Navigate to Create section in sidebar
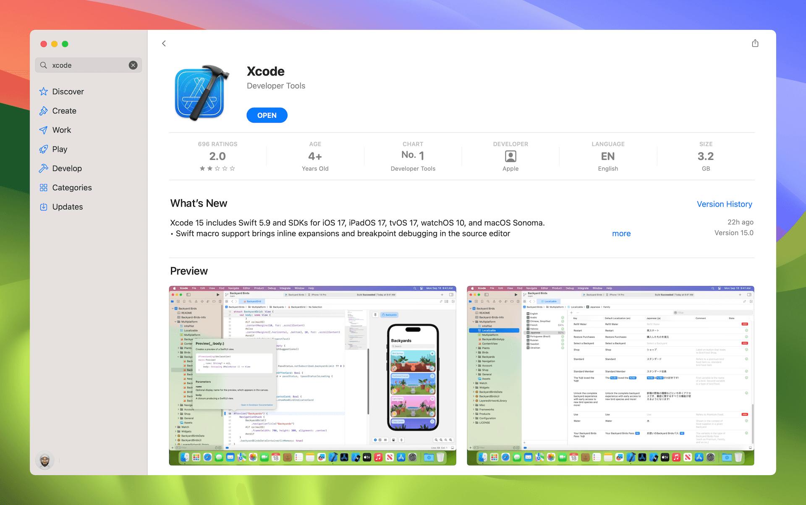 coord(63,110)
